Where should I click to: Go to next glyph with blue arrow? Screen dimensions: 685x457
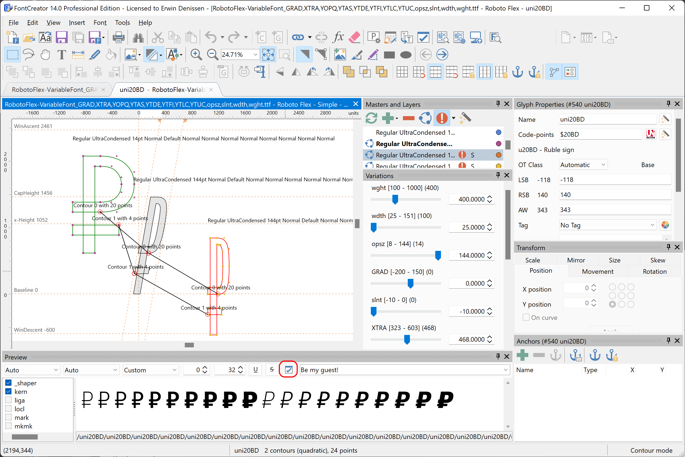point(442,54)
